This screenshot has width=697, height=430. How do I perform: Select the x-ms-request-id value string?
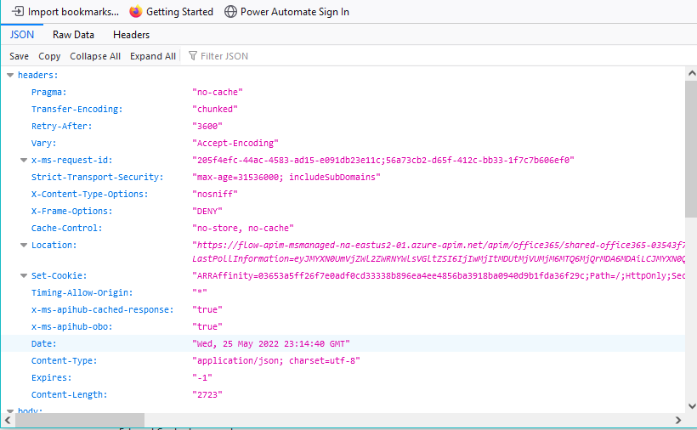[383, 160]
